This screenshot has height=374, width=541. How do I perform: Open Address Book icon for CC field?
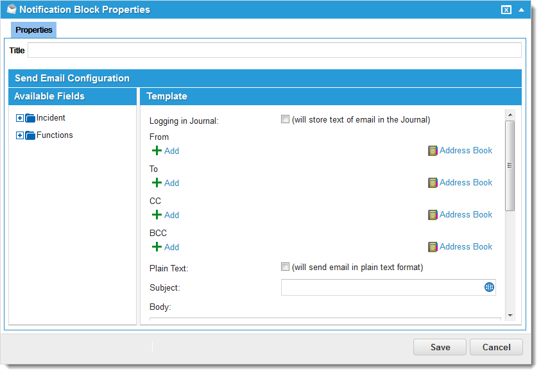click(433, 215)
